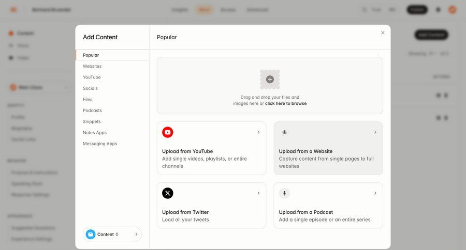
Task: Open the Upload from Twitter card title
Action: (x=185, y=212)
